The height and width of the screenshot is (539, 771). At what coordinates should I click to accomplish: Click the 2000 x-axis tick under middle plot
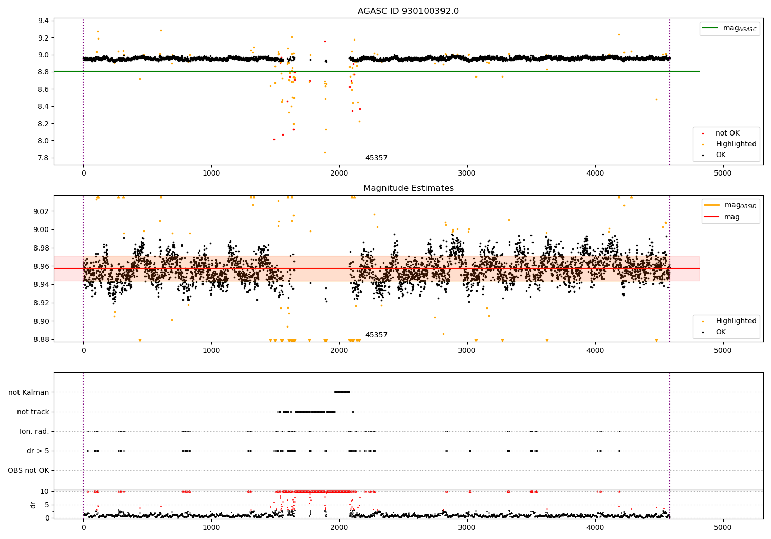pyautogui.click(x=339, y=351)
